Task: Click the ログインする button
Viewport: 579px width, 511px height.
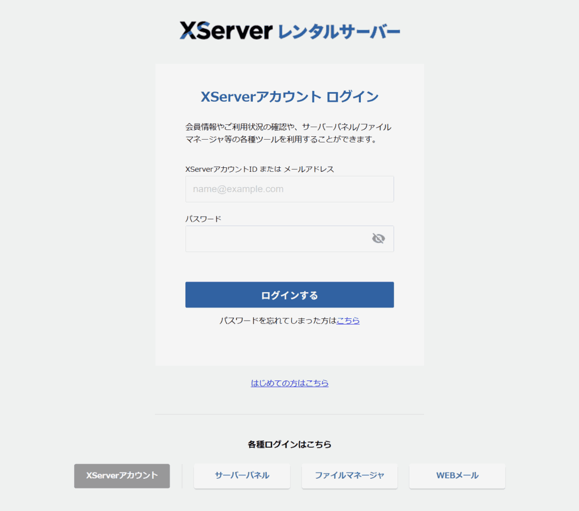Action: pyautogui.click(x=289, y=295)
